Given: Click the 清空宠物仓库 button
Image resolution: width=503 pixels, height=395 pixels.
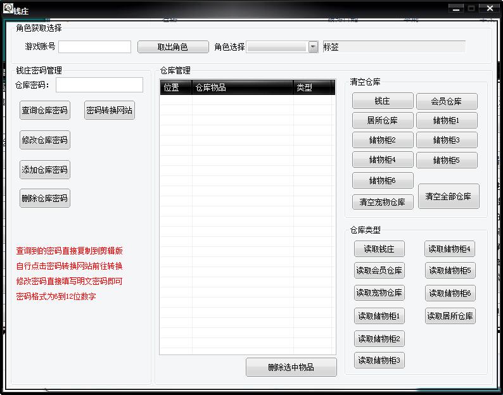Looking at the screenshot, I should click(382, 202).
